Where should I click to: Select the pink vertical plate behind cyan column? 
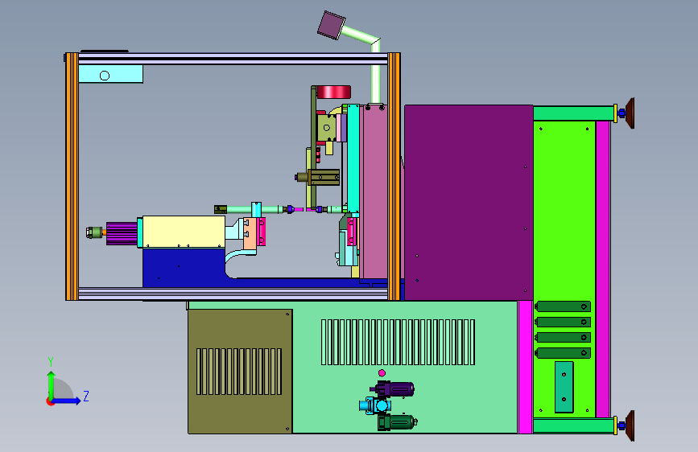click(x=375, y=191)
